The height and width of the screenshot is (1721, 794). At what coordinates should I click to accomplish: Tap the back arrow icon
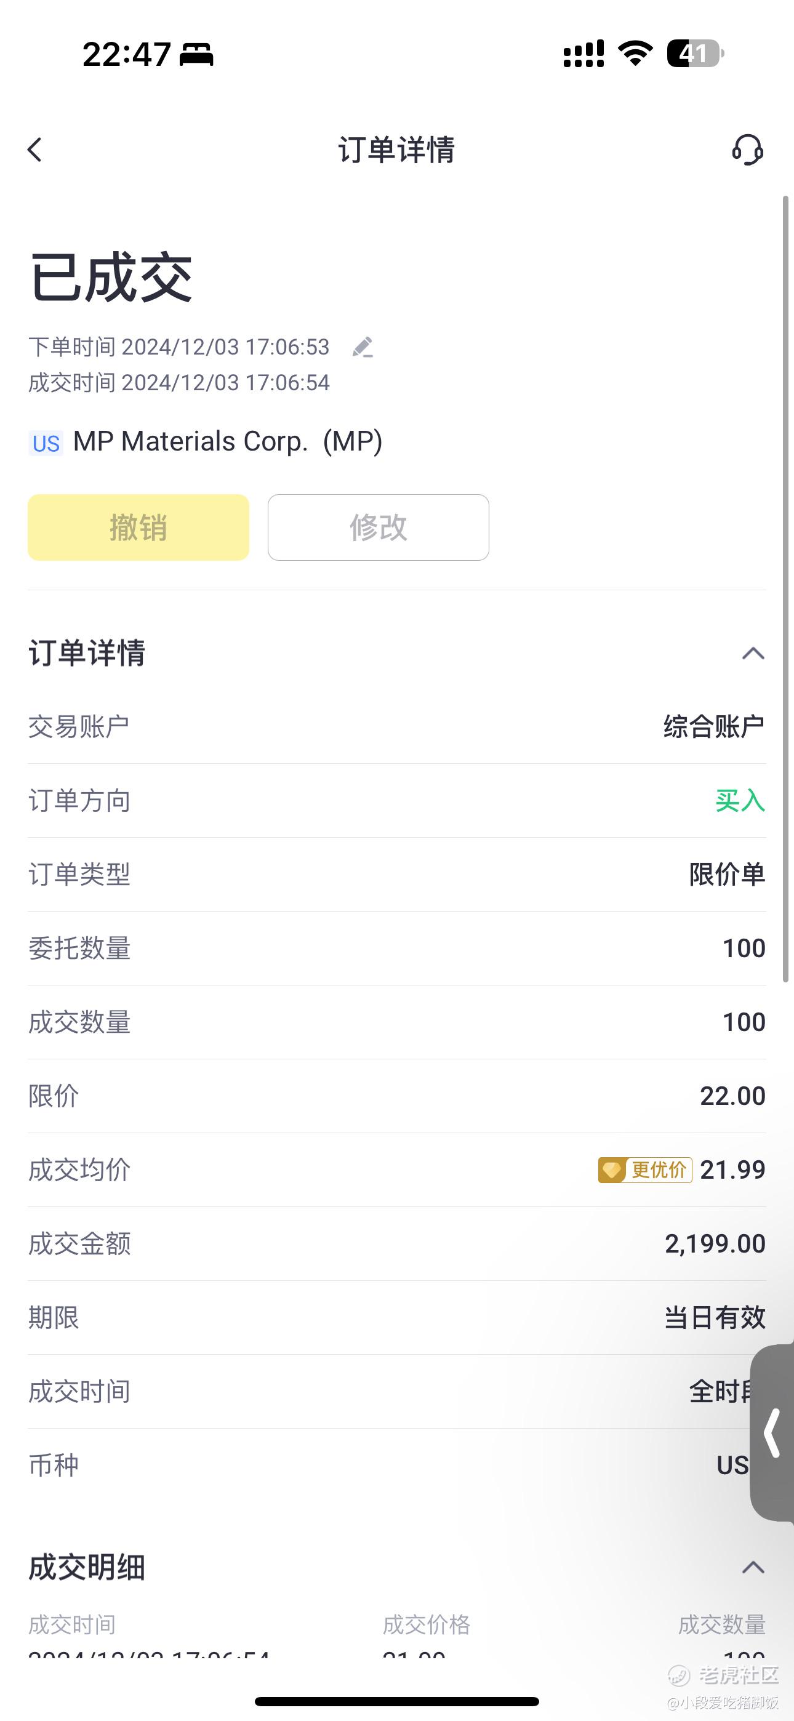pyautogui.click(x=34, y=150)
